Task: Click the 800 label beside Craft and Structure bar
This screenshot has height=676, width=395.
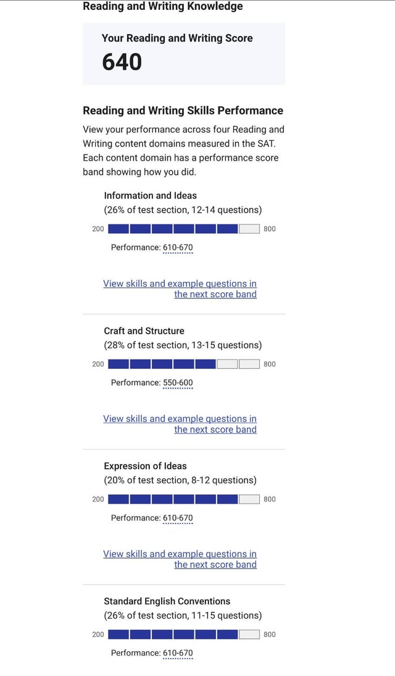Action: pos(270,365)
